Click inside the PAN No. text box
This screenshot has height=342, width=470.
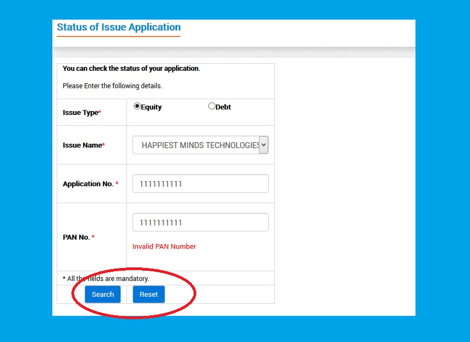[200, 222]
